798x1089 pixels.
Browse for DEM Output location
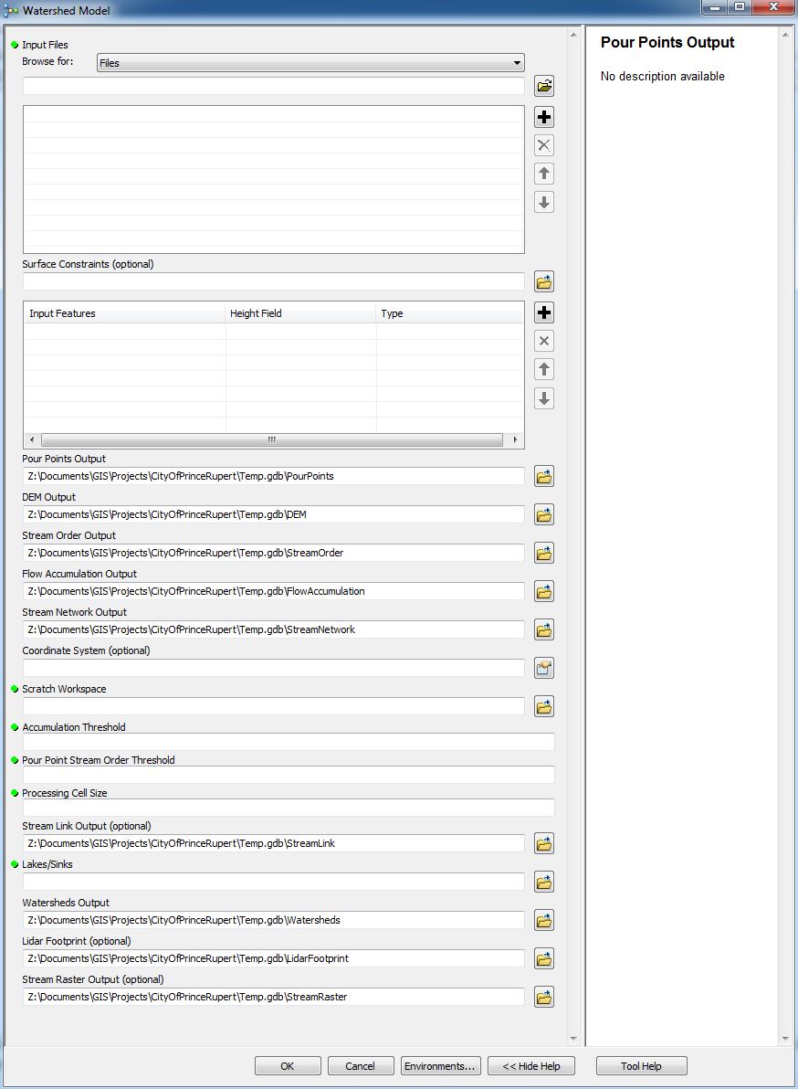pyautogui.click(x=544, y=514)
